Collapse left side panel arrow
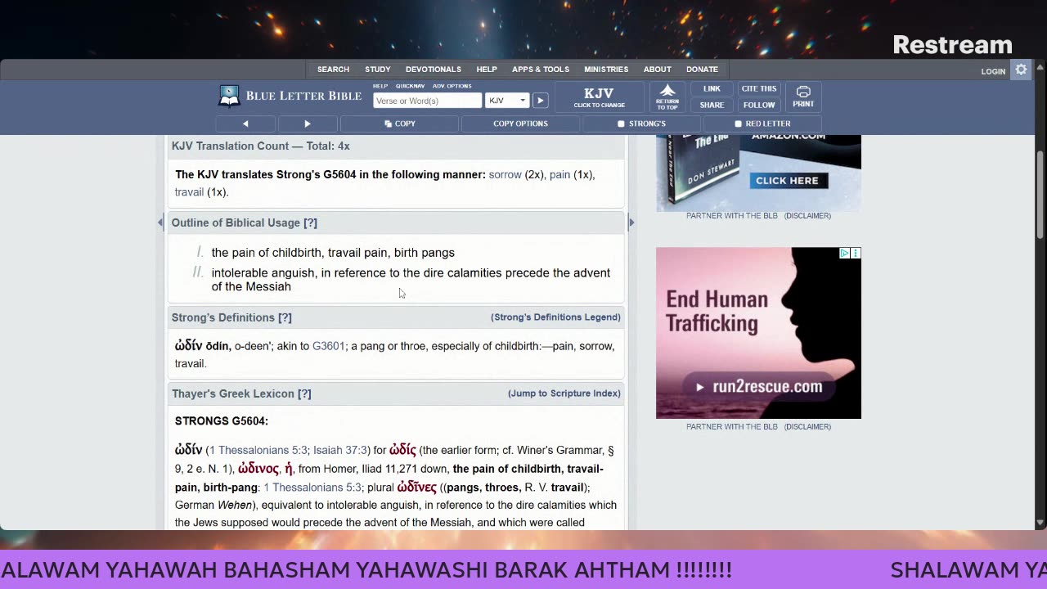The image size is (1047, 589). pyautogui.click(x=160, y=223)
